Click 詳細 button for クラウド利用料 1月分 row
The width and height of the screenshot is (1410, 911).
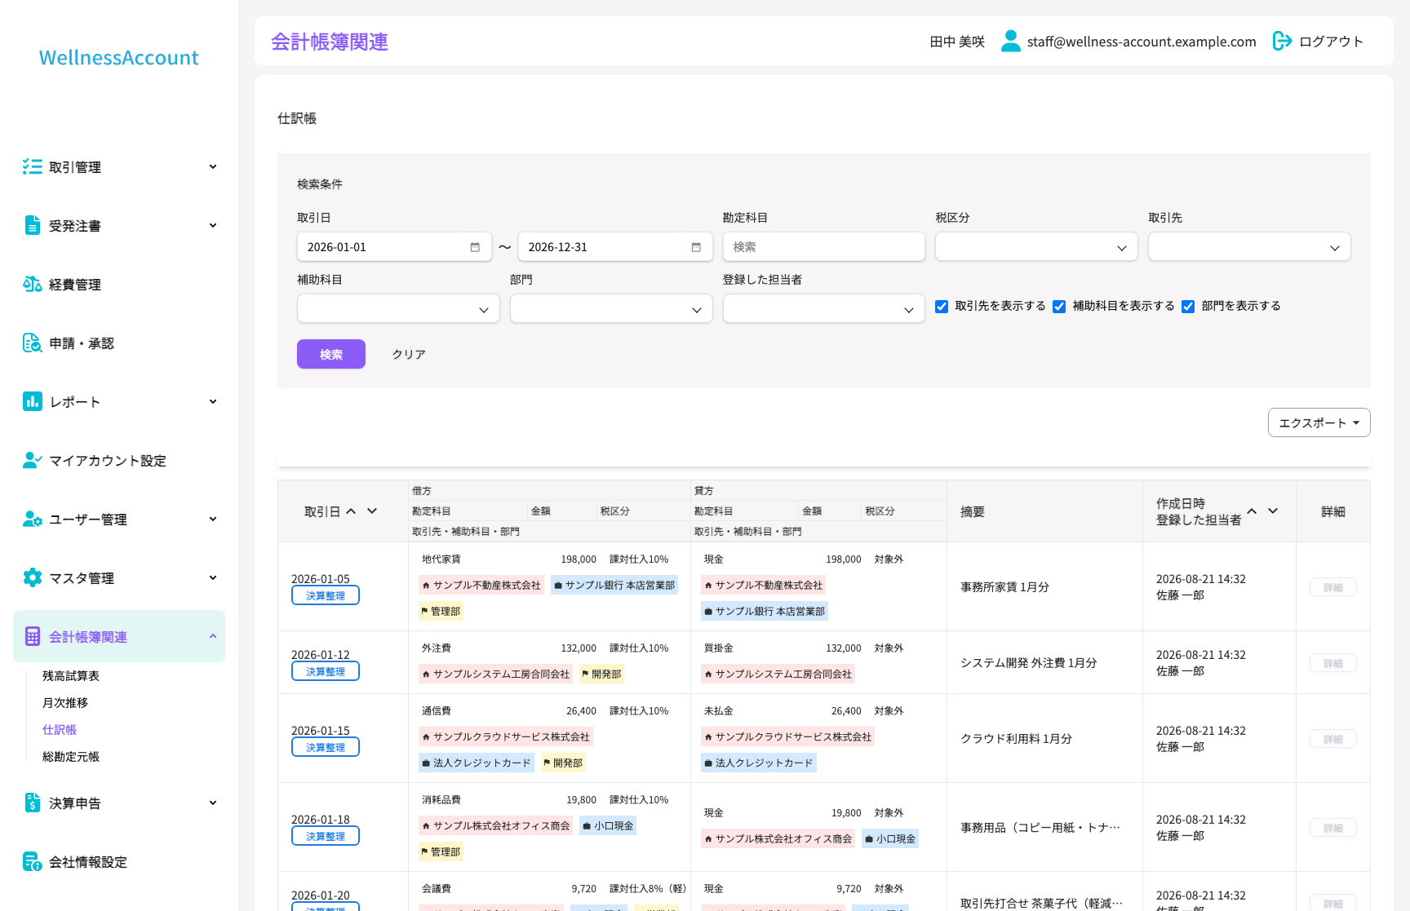pos(1333,739)
